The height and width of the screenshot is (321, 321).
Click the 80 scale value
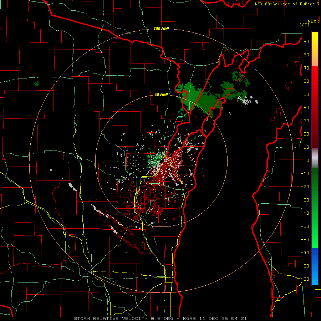point(306,55)
